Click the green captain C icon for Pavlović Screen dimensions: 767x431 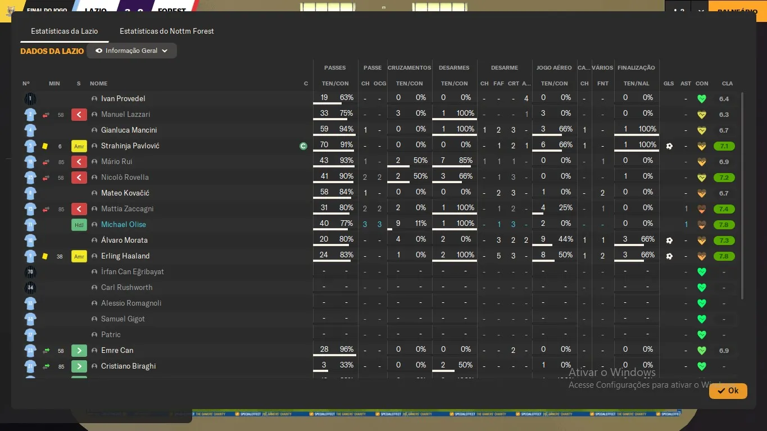pos(303,146)
